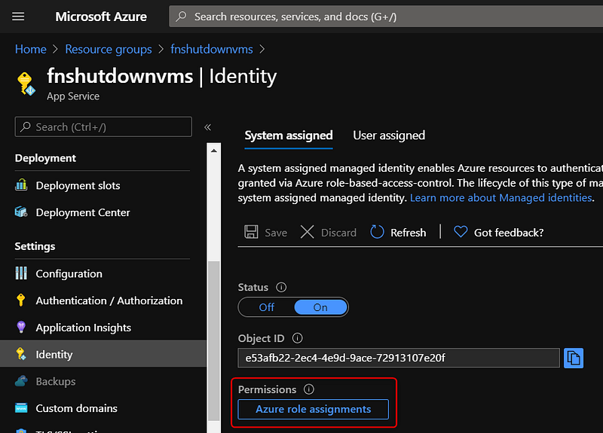Switch to the User assigned tab

(x=389, y=136)
